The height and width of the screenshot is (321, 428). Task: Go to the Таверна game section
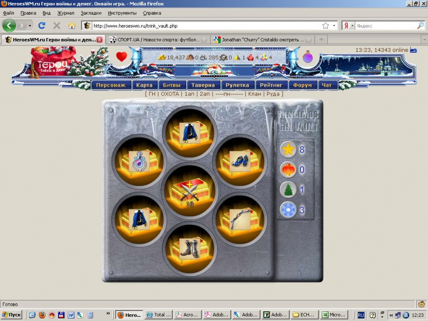[x=204, y=85]
